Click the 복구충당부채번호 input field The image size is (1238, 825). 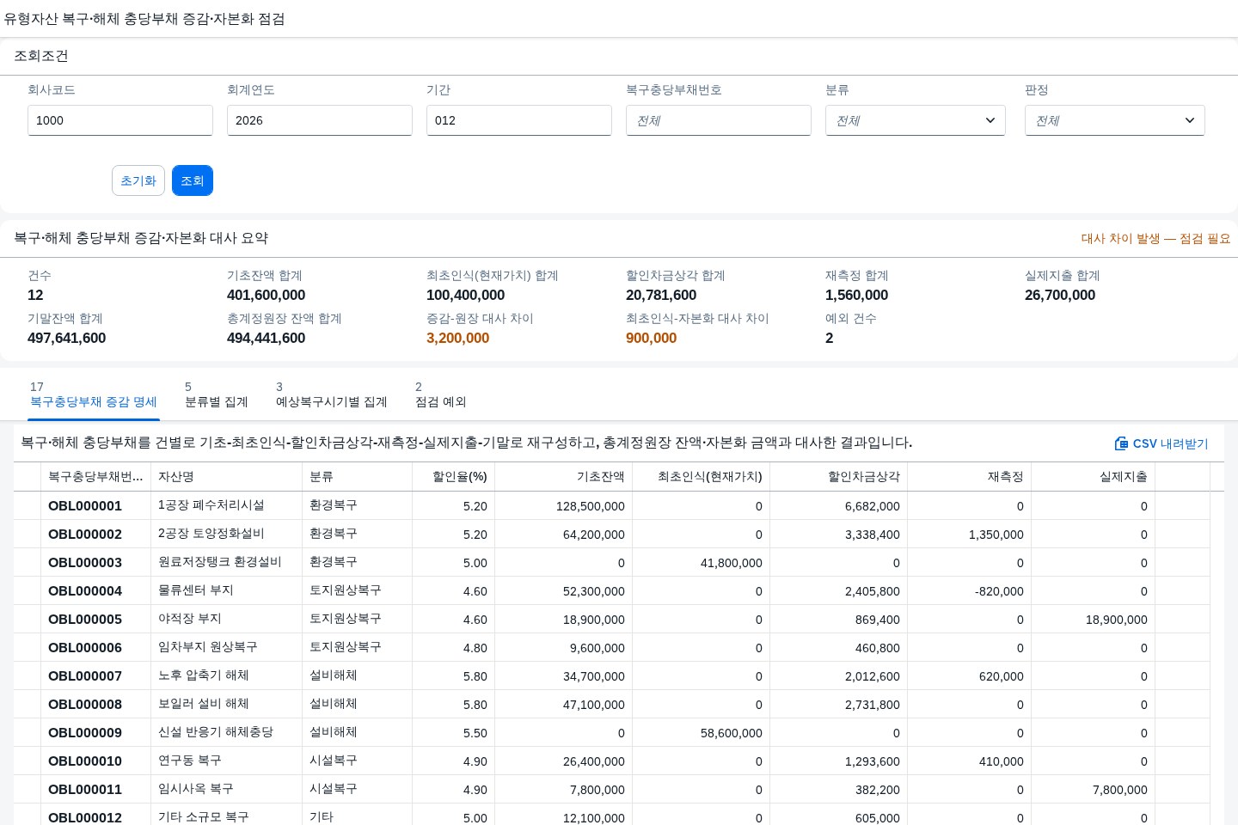click(x=719, y=120)
